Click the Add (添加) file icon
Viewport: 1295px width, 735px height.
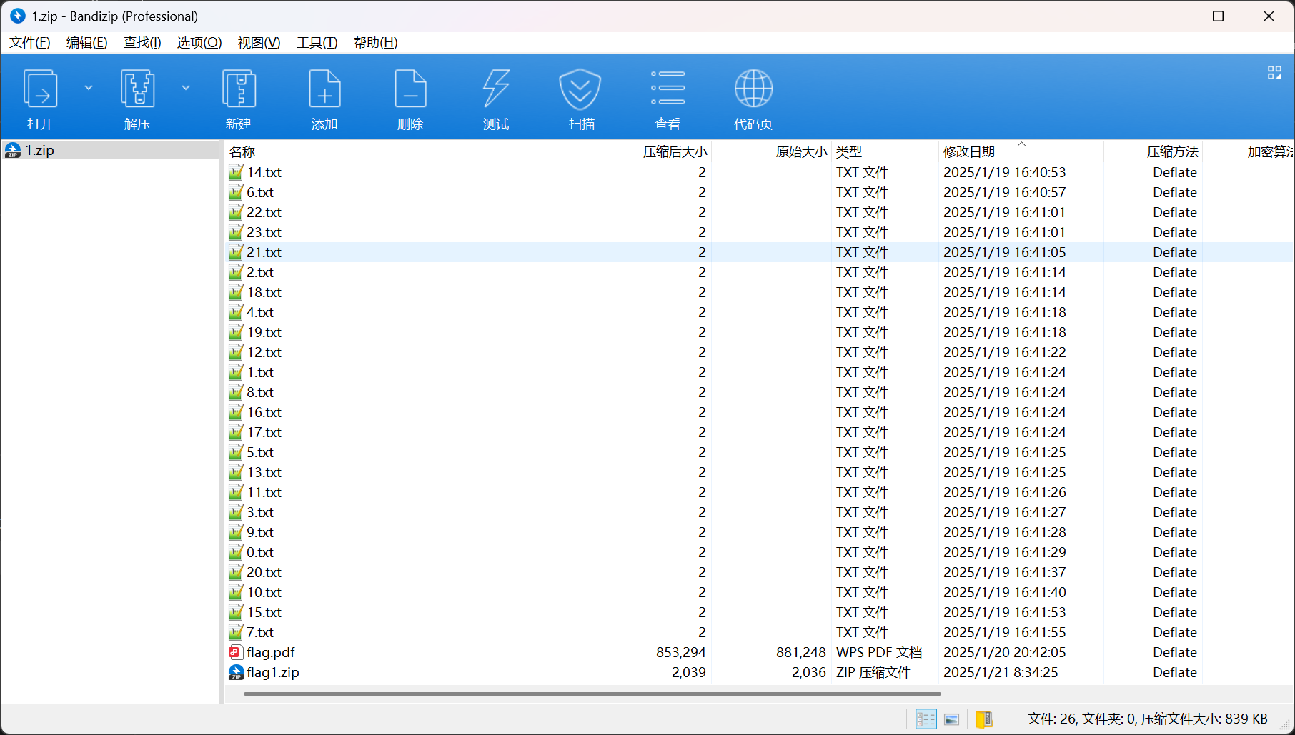(x=324, y=89)
